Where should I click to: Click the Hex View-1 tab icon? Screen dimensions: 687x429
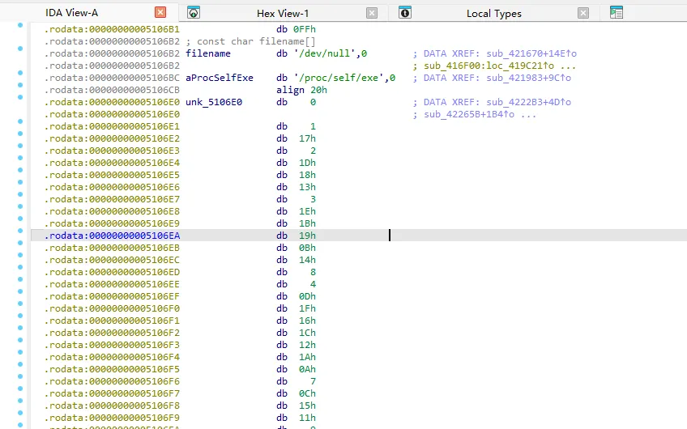click(x=193, y=13)
